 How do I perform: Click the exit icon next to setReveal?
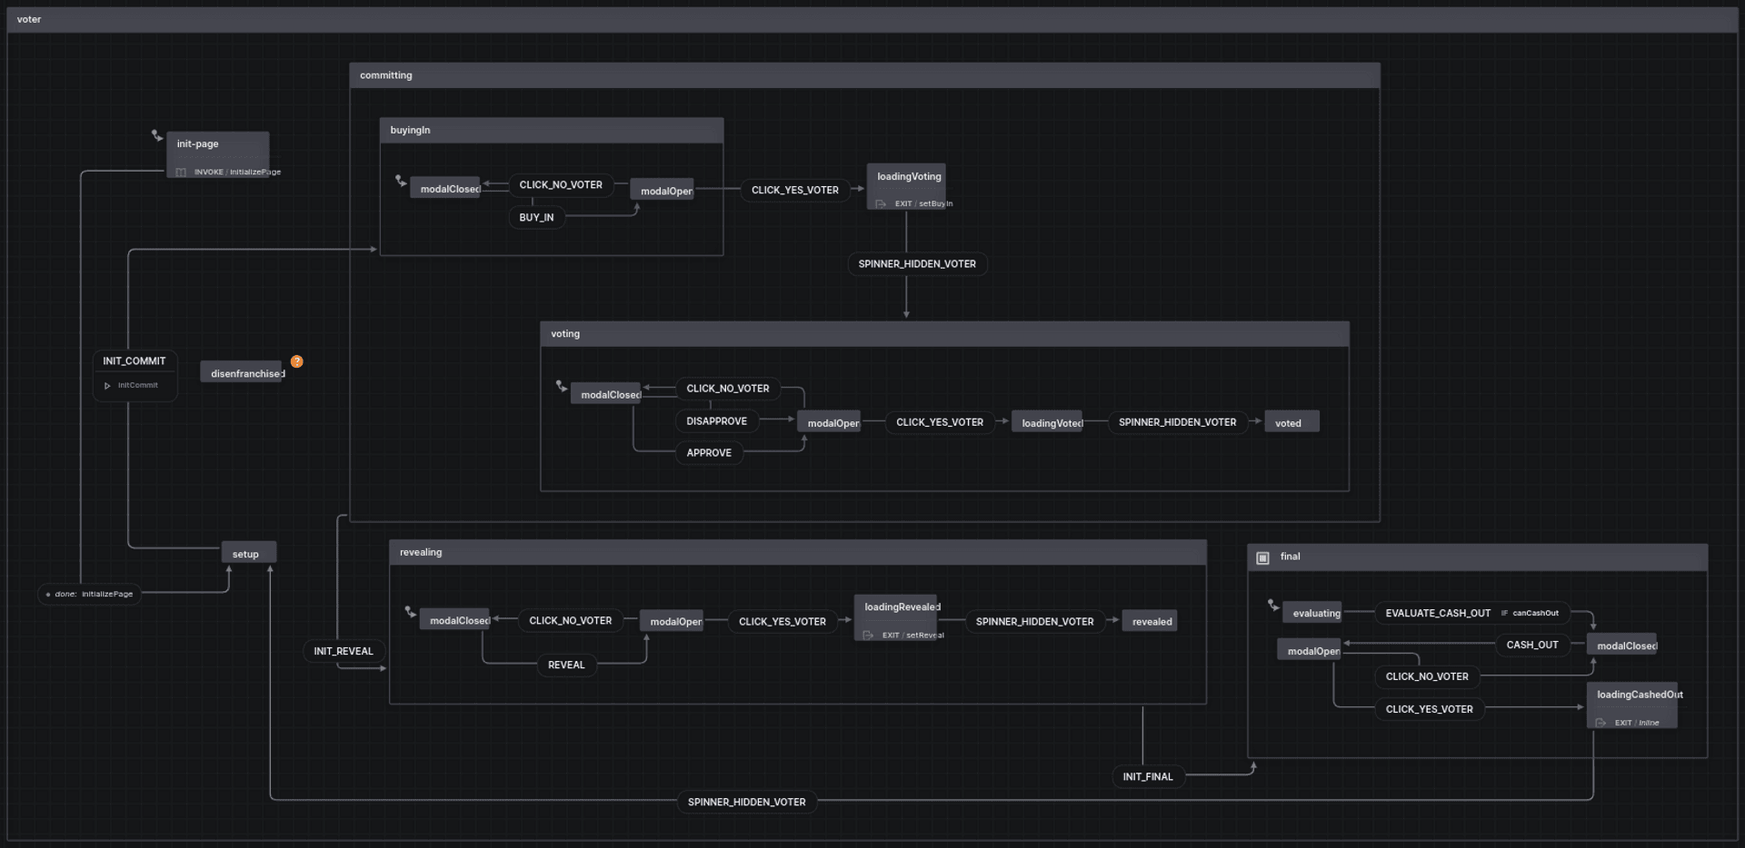pos(868,636)
